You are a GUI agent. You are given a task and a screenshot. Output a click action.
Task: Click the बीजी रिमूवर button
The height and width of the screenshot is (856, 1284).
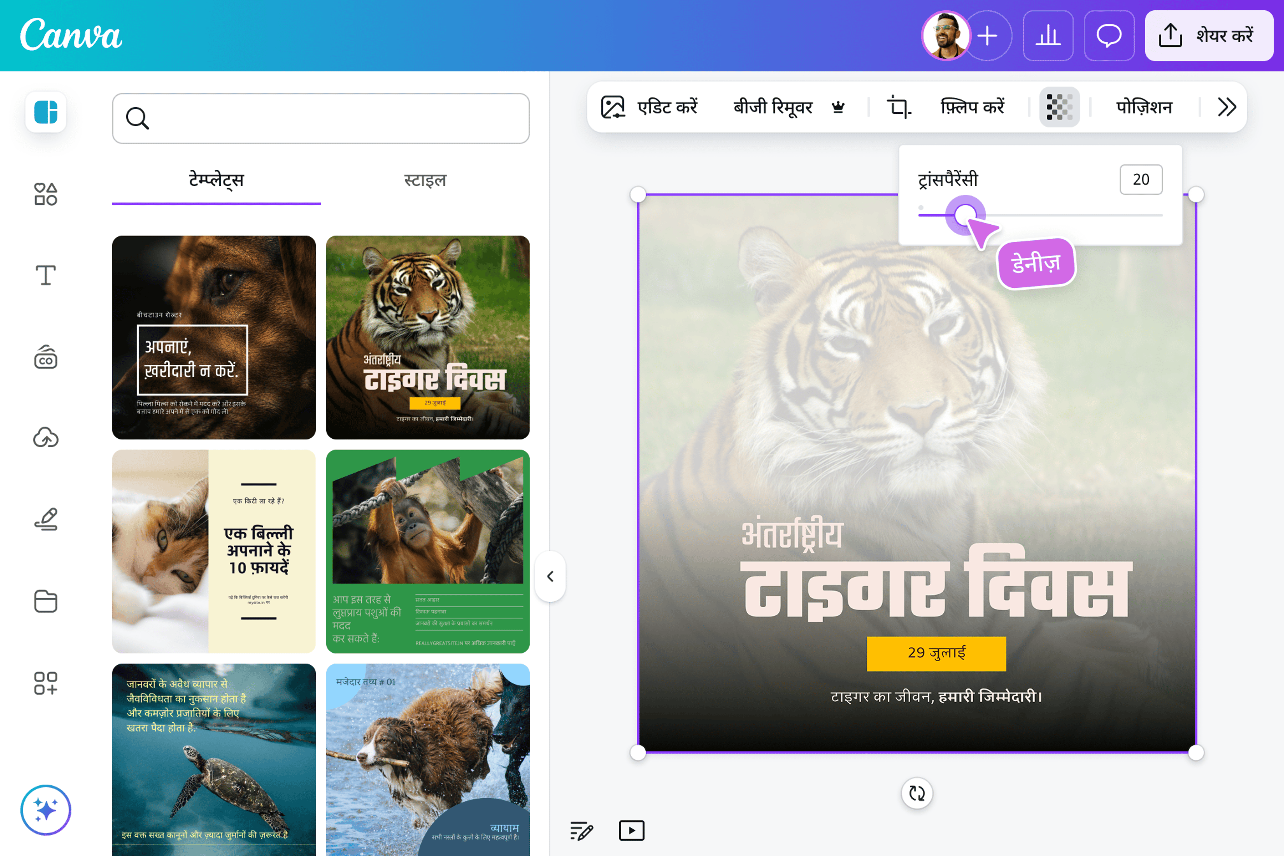(x=773, y=107)
